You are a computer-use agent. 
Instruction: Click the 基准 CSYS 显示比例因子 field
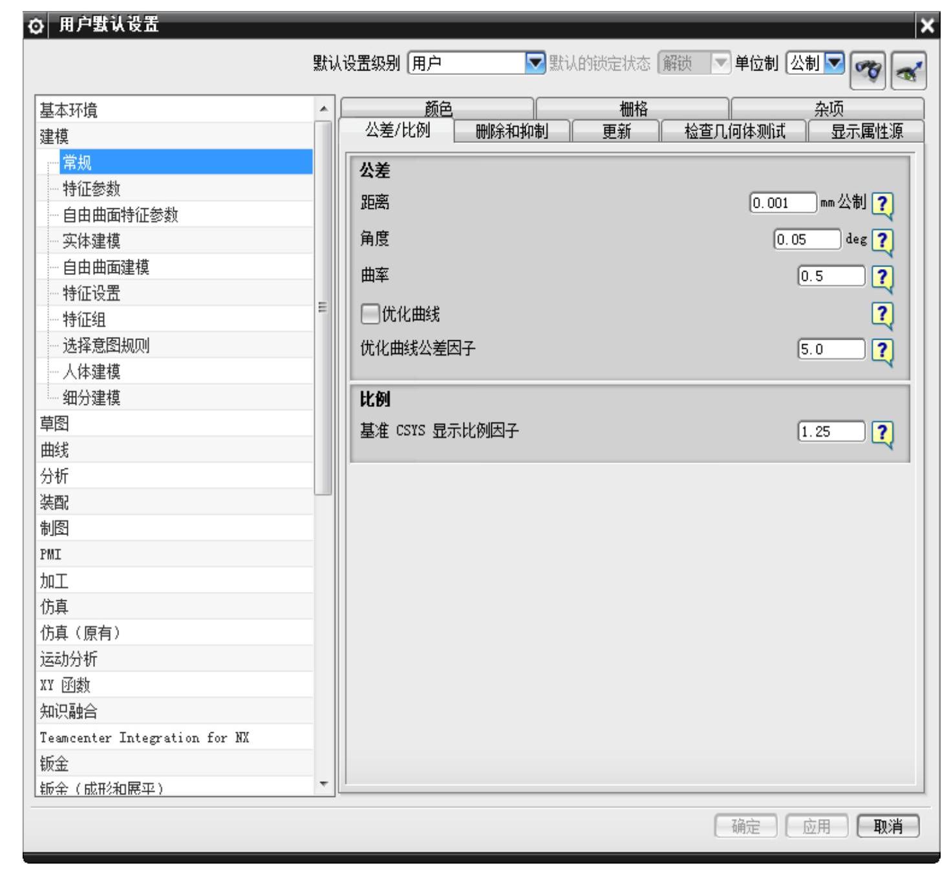(x=831, y=431)
